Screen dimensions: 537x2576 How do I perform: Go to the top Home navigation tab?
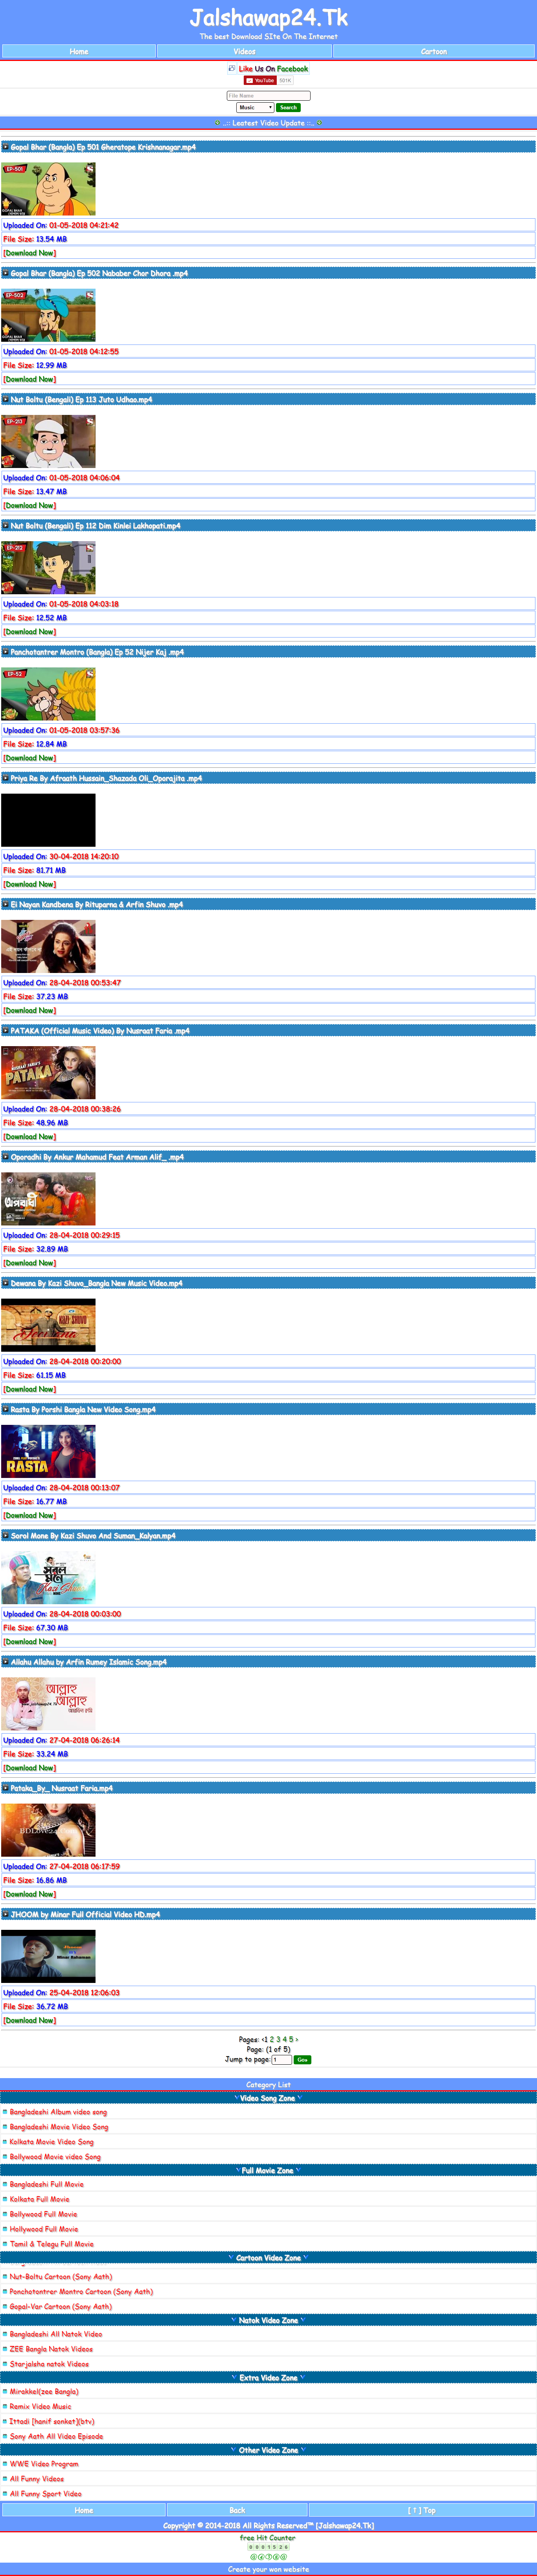click(x=79, y=51)
